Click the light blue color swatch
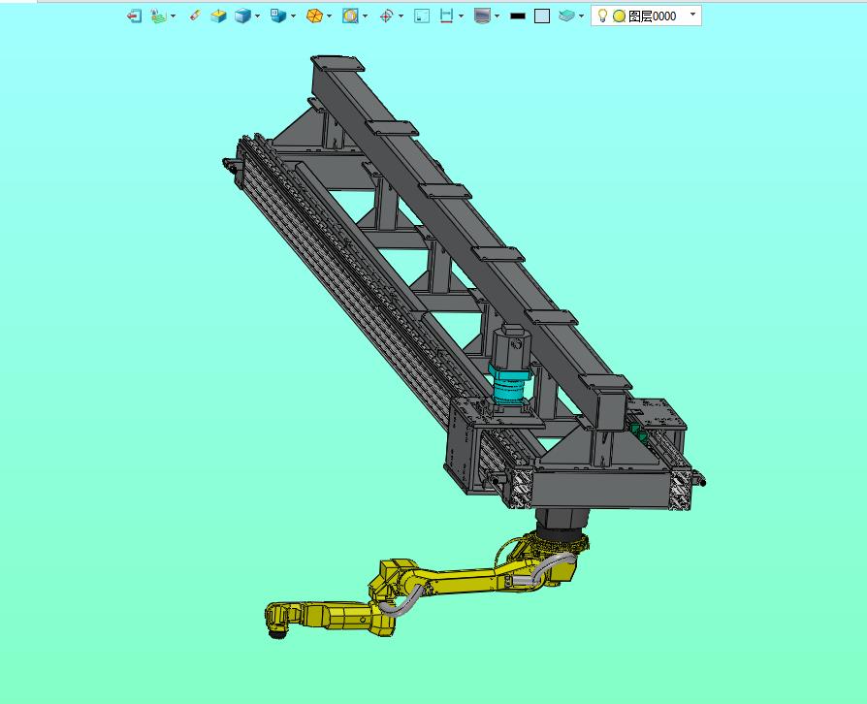Viewport: 867px width, 704px height. (542, 16)
